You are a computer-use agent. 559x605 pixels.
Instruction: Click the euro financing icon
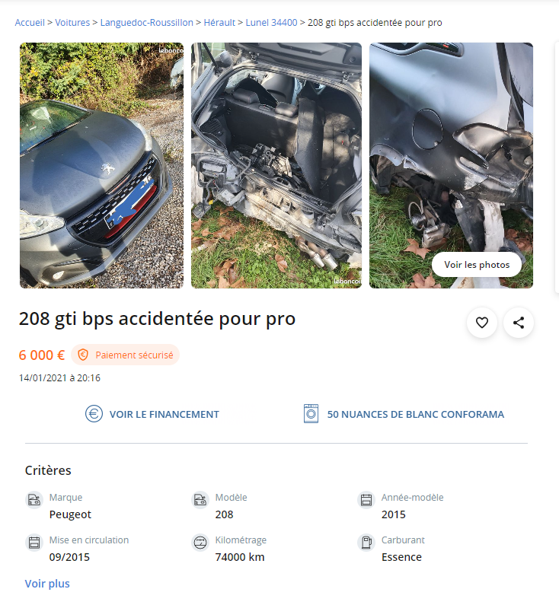[x=94, y=414]
